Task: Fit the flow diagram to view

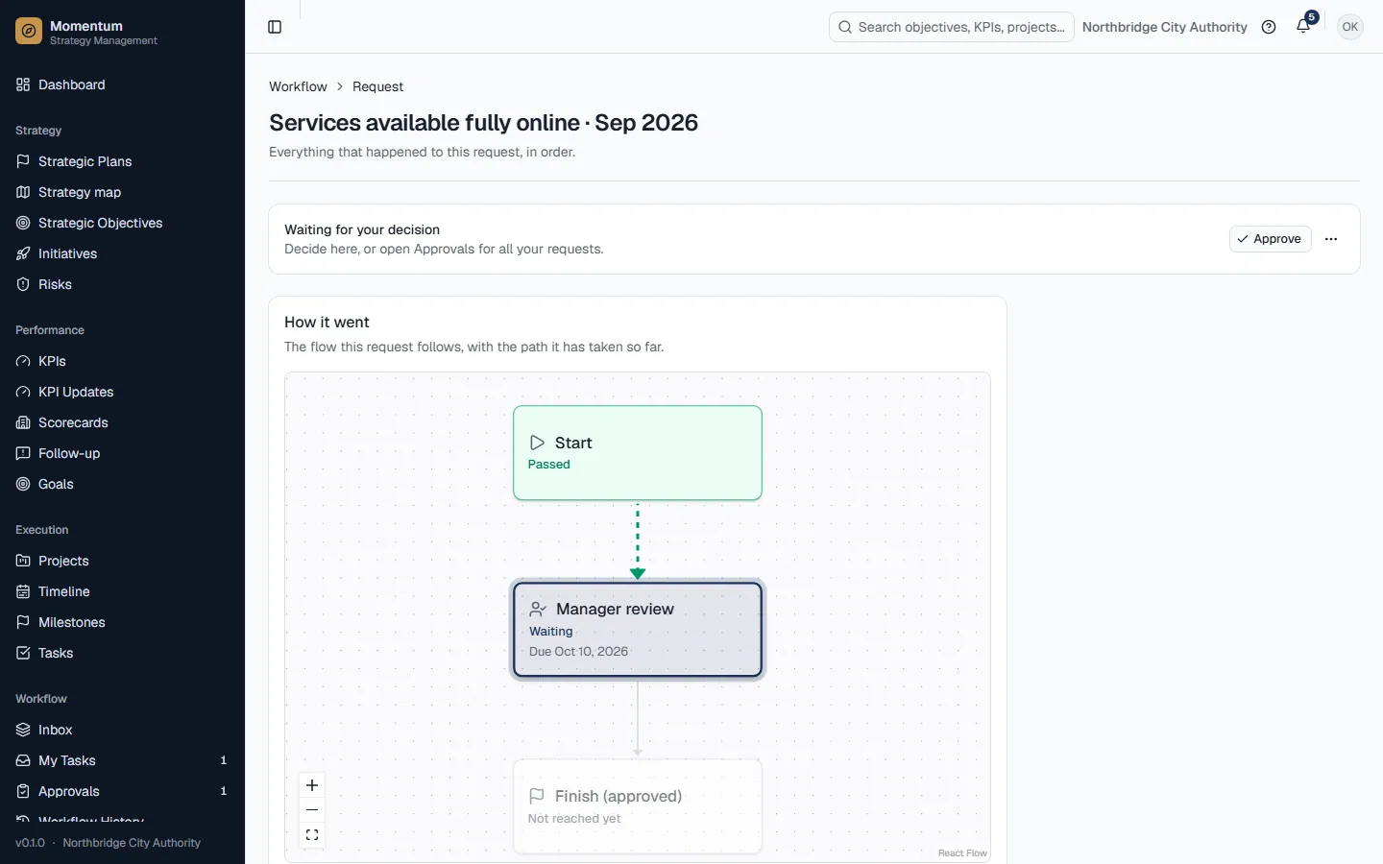Action: pyautogui.click(x=312, y=835)
